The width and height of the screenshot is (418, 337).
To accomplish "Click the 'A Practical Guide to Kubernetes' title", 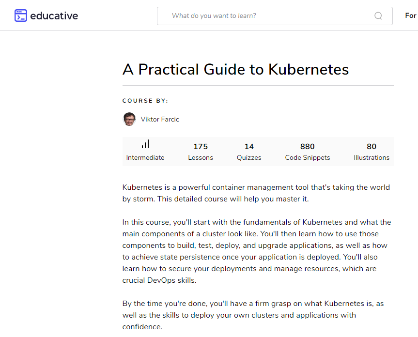I will 236,69.
